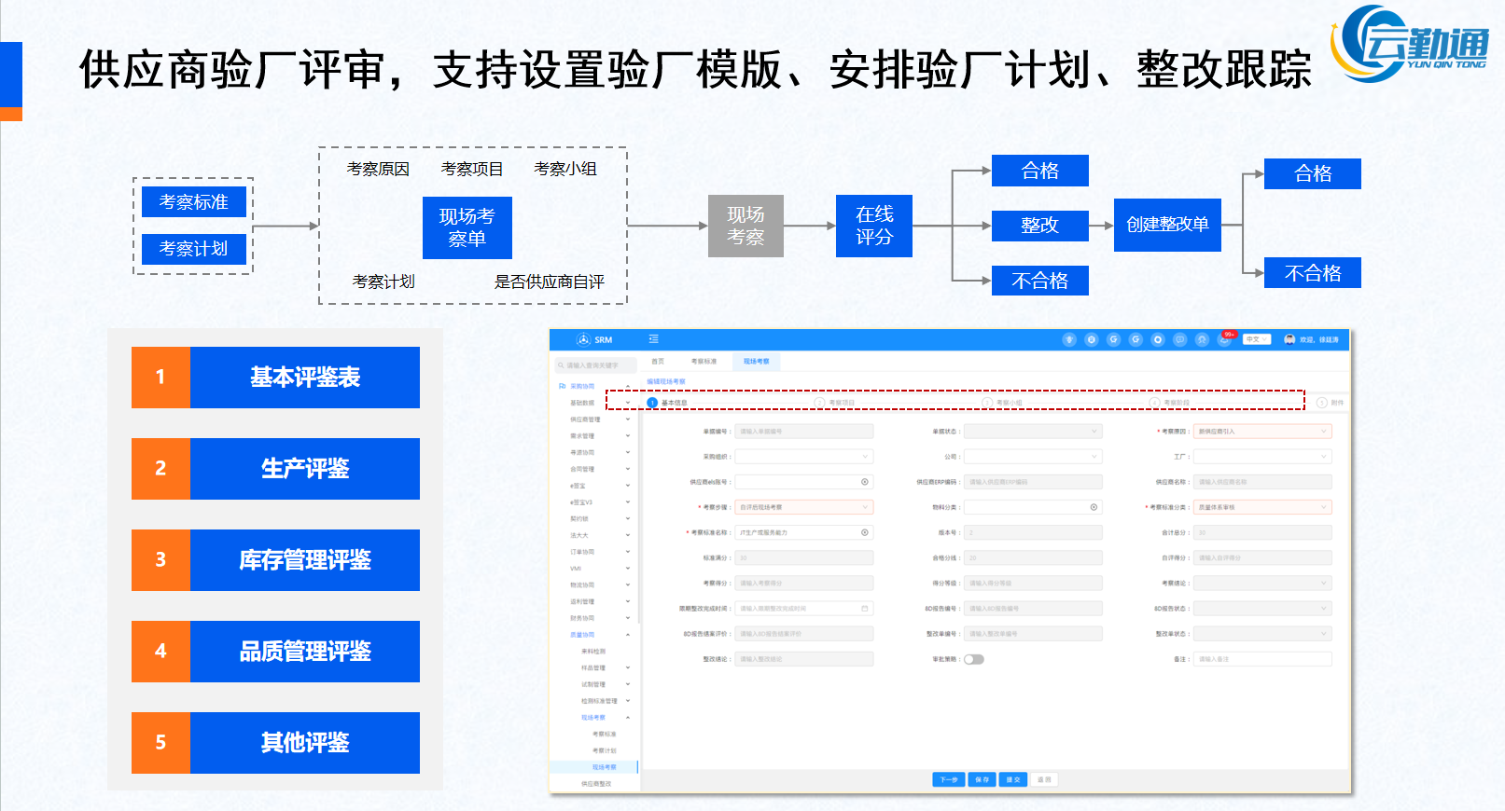Screen dimensions: 1505x811
Task: Open the 考察步骤 dropdown
Action: (804, 507)
